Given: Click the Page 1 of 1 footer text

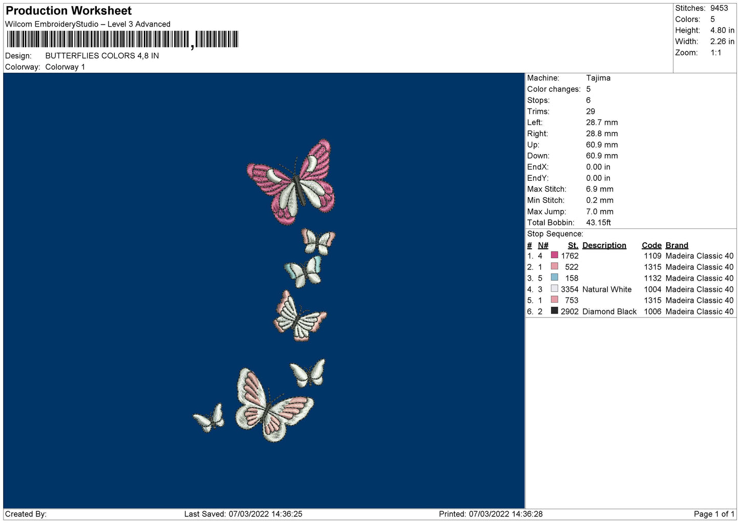Looking at the screenshot, I should (x=714, y=514).
